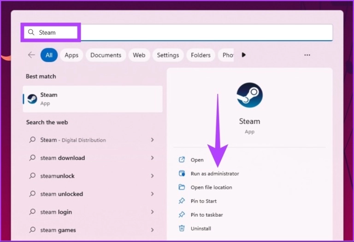Click the large Steam logo in details pane
Screen dimensions: 354x242
coord(249,95)
